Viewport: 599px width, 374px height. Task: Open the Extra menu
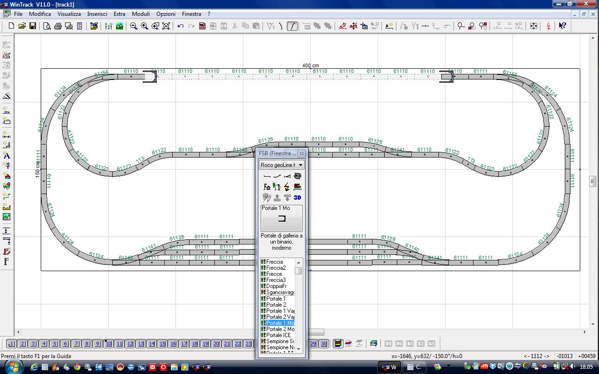coord(119,14)
